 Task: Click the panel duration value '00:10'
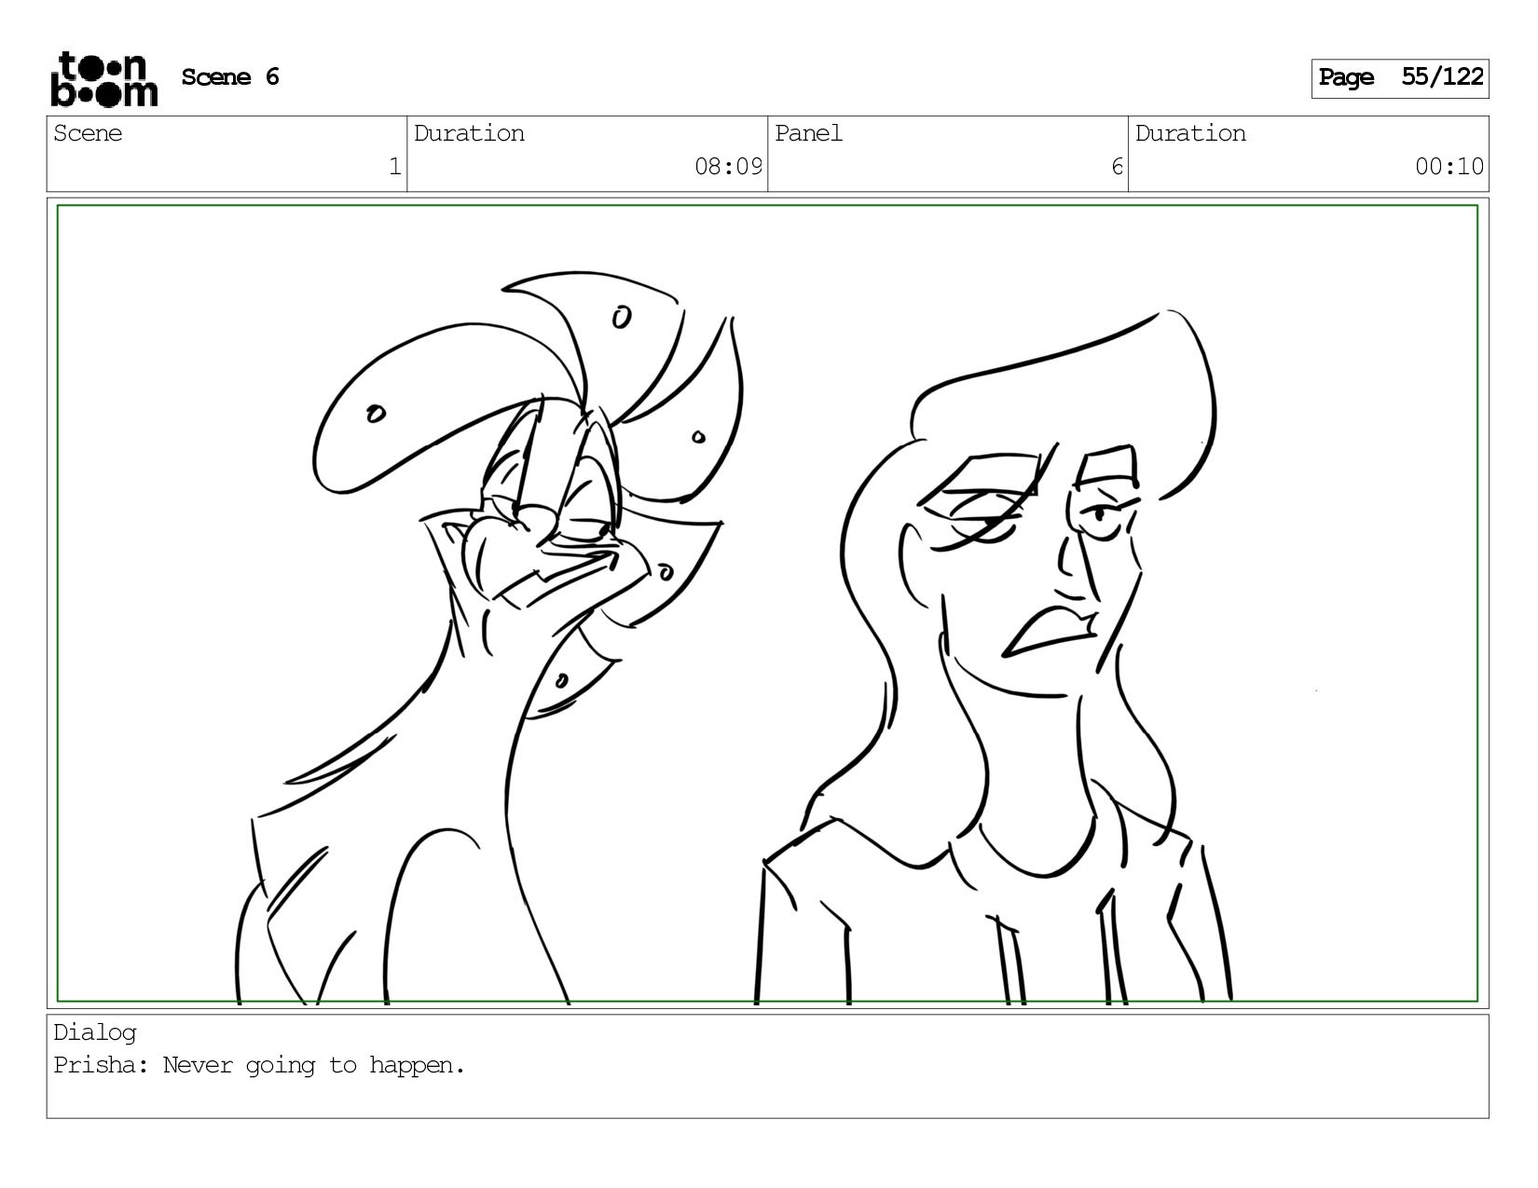tap(1449, 167)
